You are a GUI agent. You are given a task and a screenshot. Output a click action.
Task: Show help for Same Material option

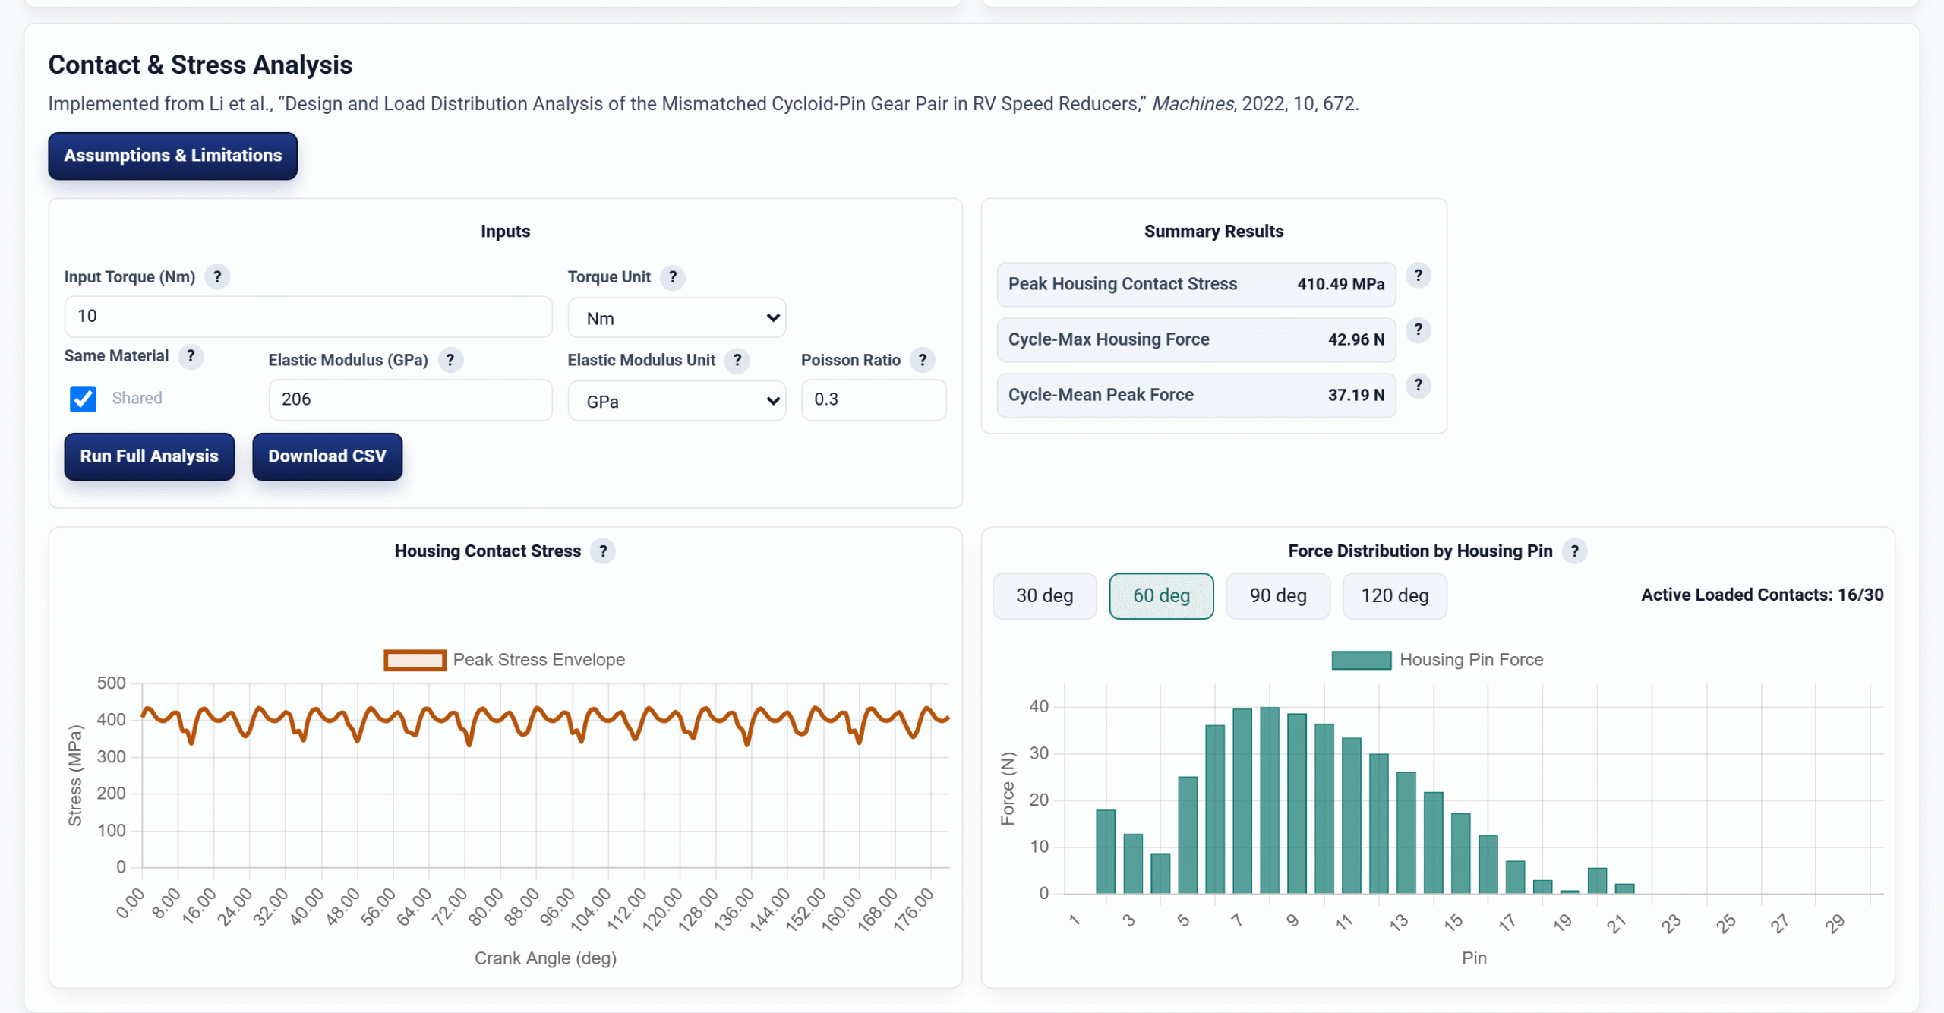[191, 356]
